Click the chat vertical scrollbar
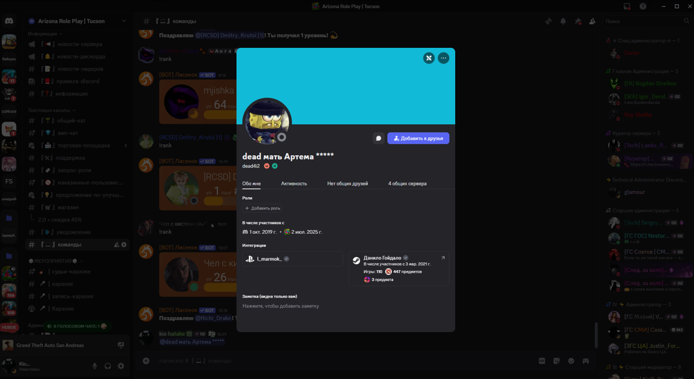 596,335
